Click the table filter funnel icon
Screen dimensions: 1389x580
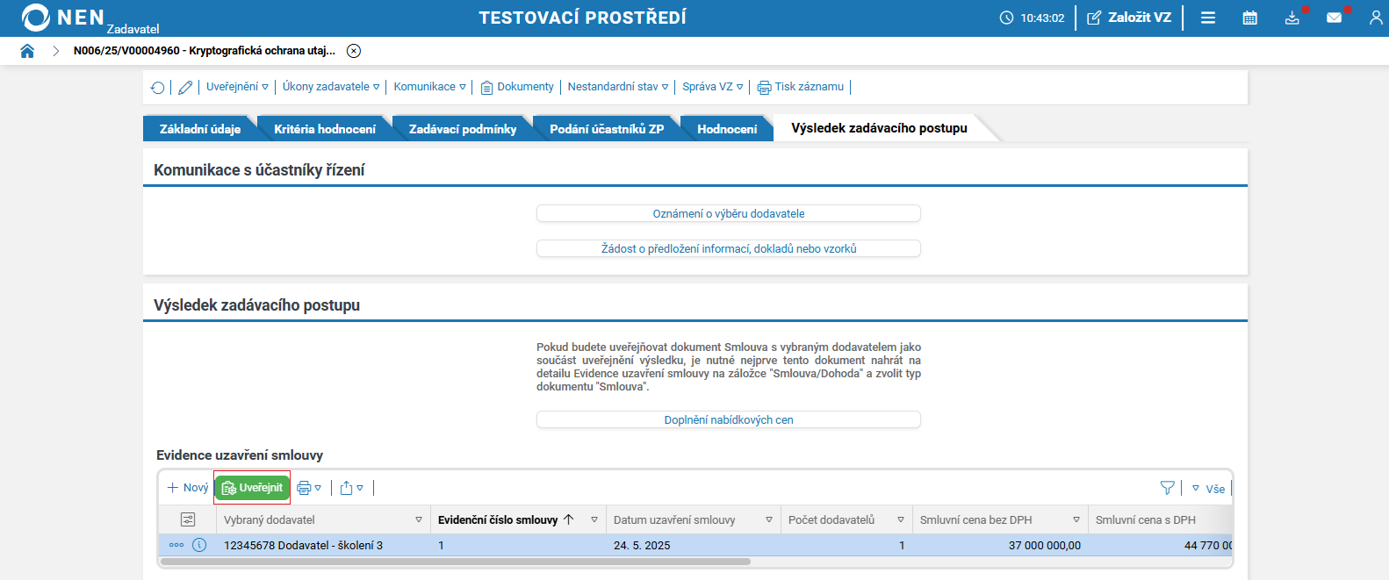1167,488
